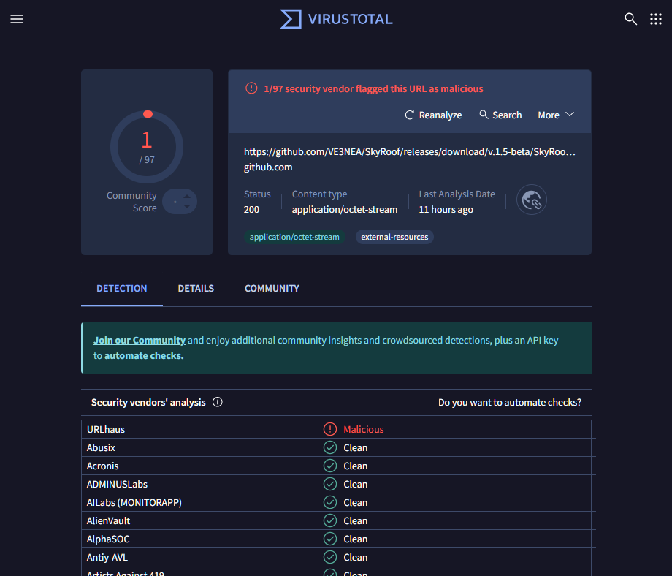Click the info icon beside Security vendors' analysis
672x576 pixels.
pos(217,402)
